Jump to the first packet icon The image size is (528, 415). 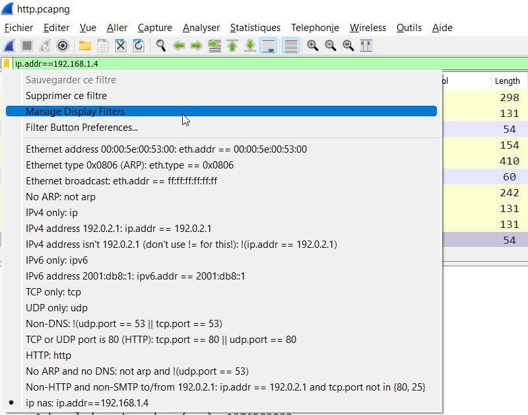coord(232,46)
